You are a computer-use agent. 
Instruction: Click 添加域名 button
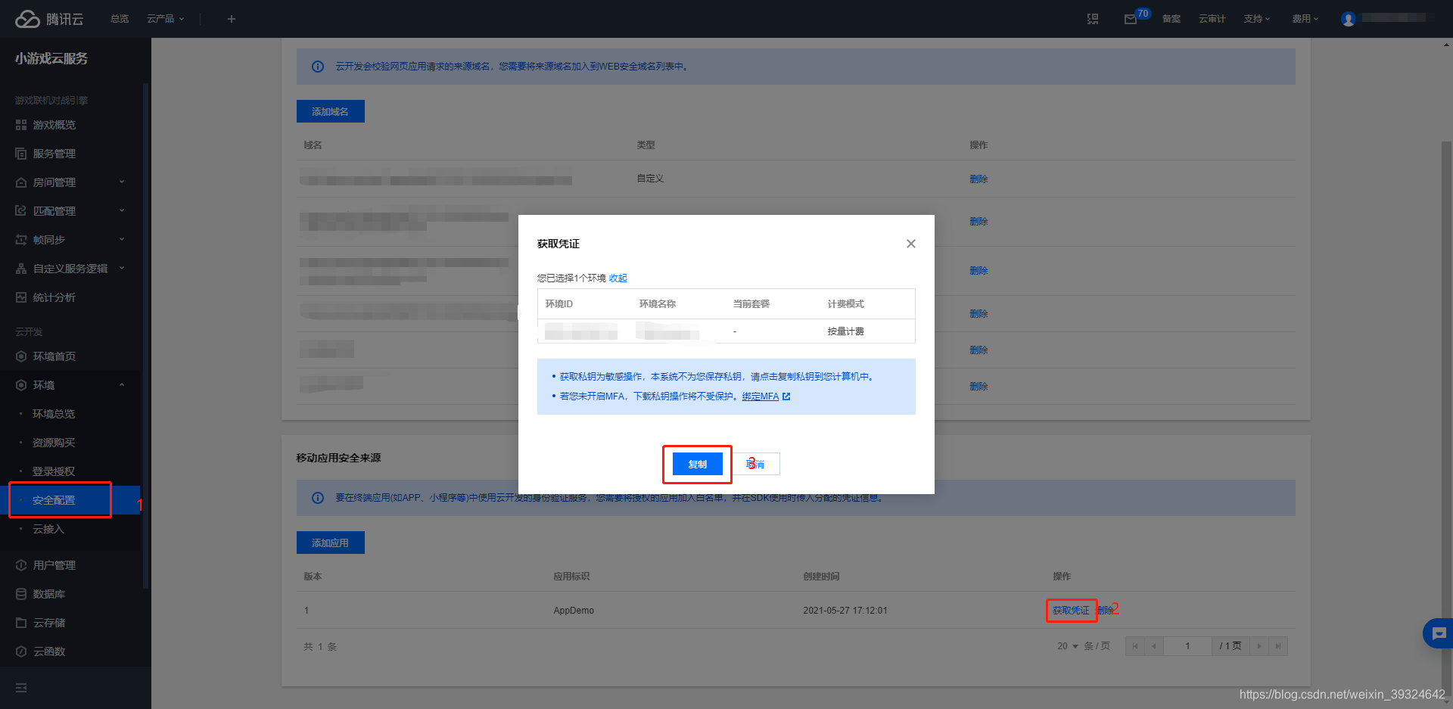[x=331, y=111]
